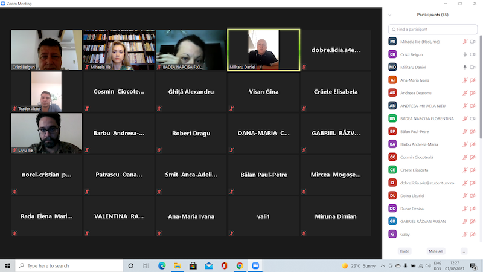Collapse the Participants panel with chevron

click(x=390, y=15)
